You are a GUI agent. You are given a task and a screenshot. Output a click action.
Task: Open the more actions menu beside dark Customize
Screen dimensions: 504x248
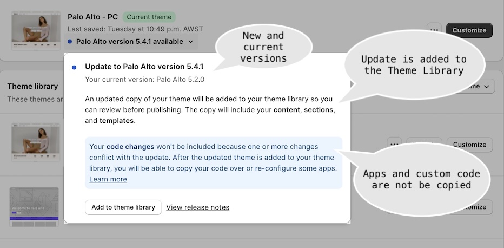pyautogui.click(x=434, y=30)
